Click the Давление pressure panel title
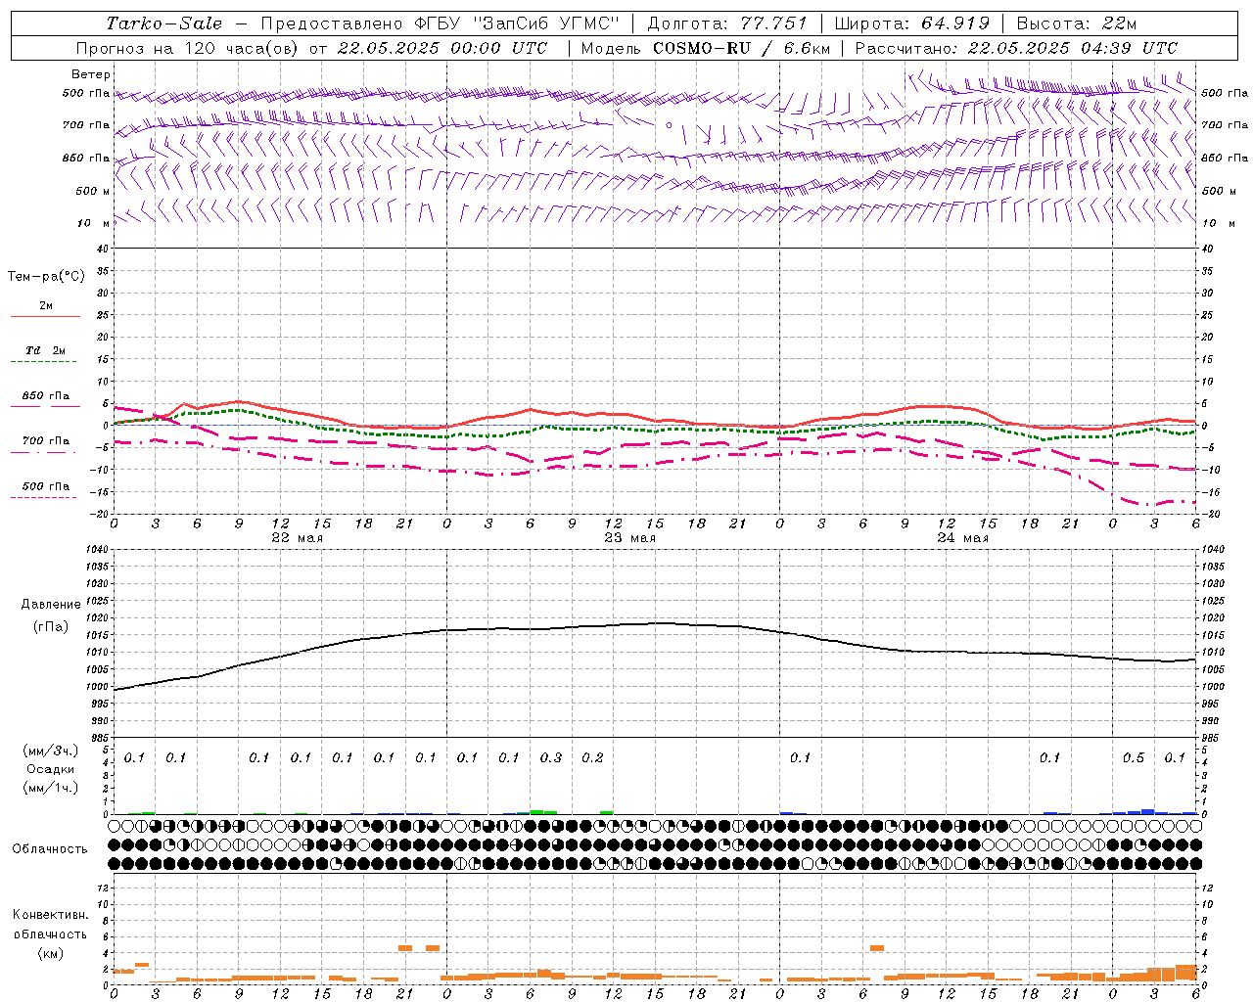 (51, 605)
